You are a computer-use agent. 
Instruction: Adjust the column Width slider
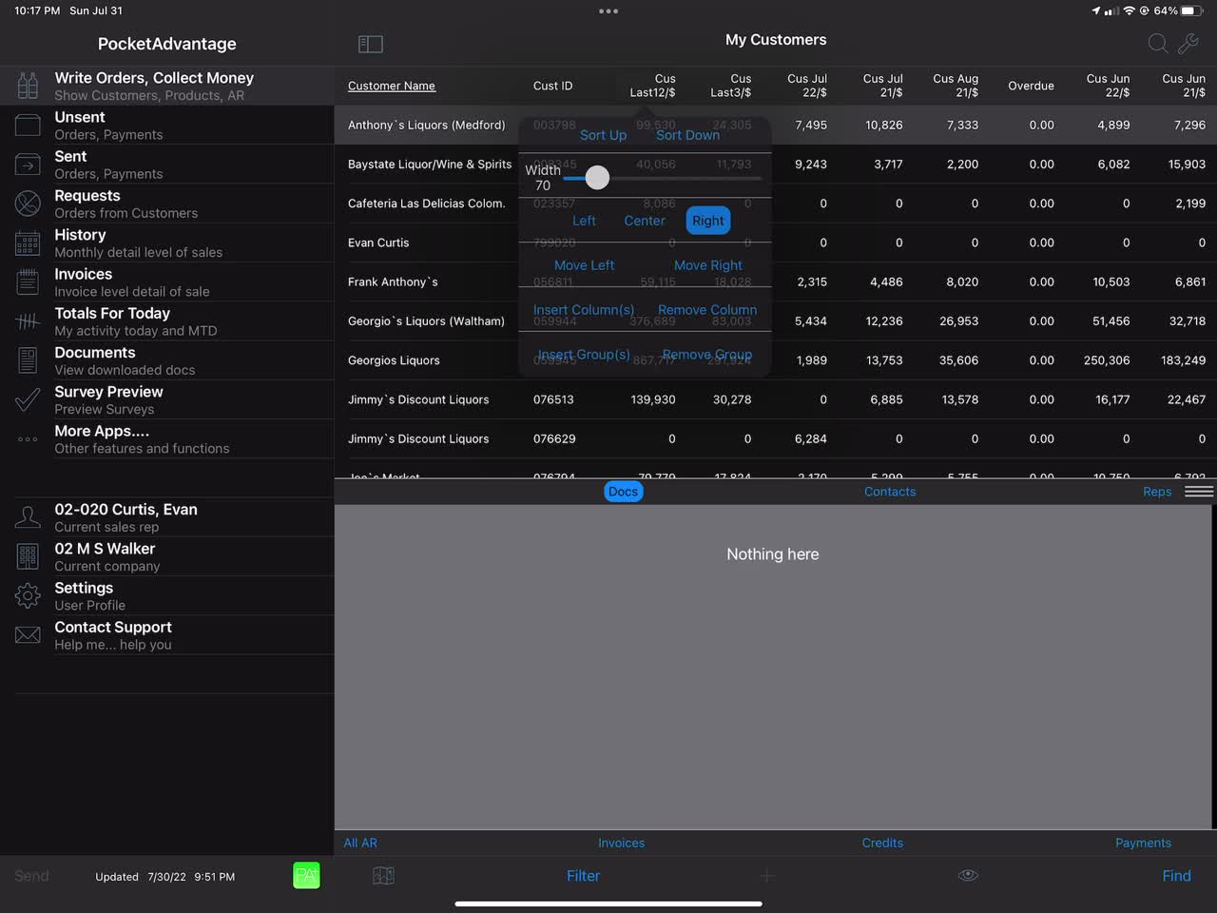[x=597, y=177]
